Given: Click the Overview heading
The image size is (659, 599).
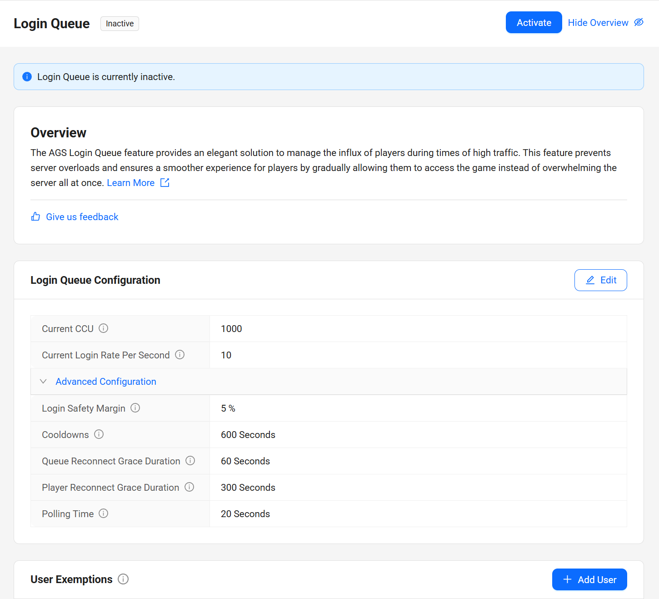Looking at the screenshot, I should 59,133.
